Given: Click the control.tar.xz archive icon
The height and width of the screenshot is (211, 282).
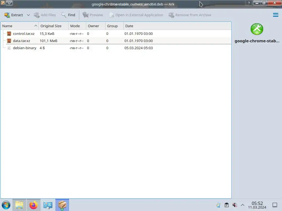Looking at the screenshot, I should pyautogui.click(x=9, y=34).
